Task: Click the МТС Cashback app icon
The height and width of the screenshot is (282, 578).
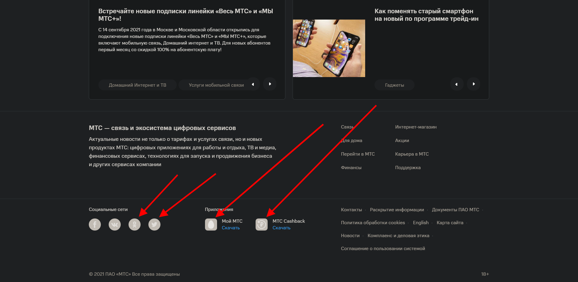Action: coord(261,224)
